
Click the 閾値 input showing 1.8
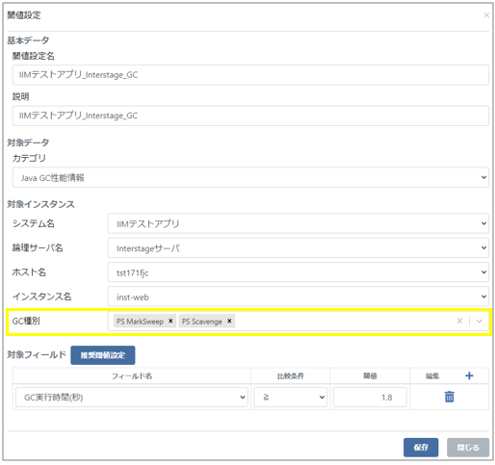coord(370,398)
